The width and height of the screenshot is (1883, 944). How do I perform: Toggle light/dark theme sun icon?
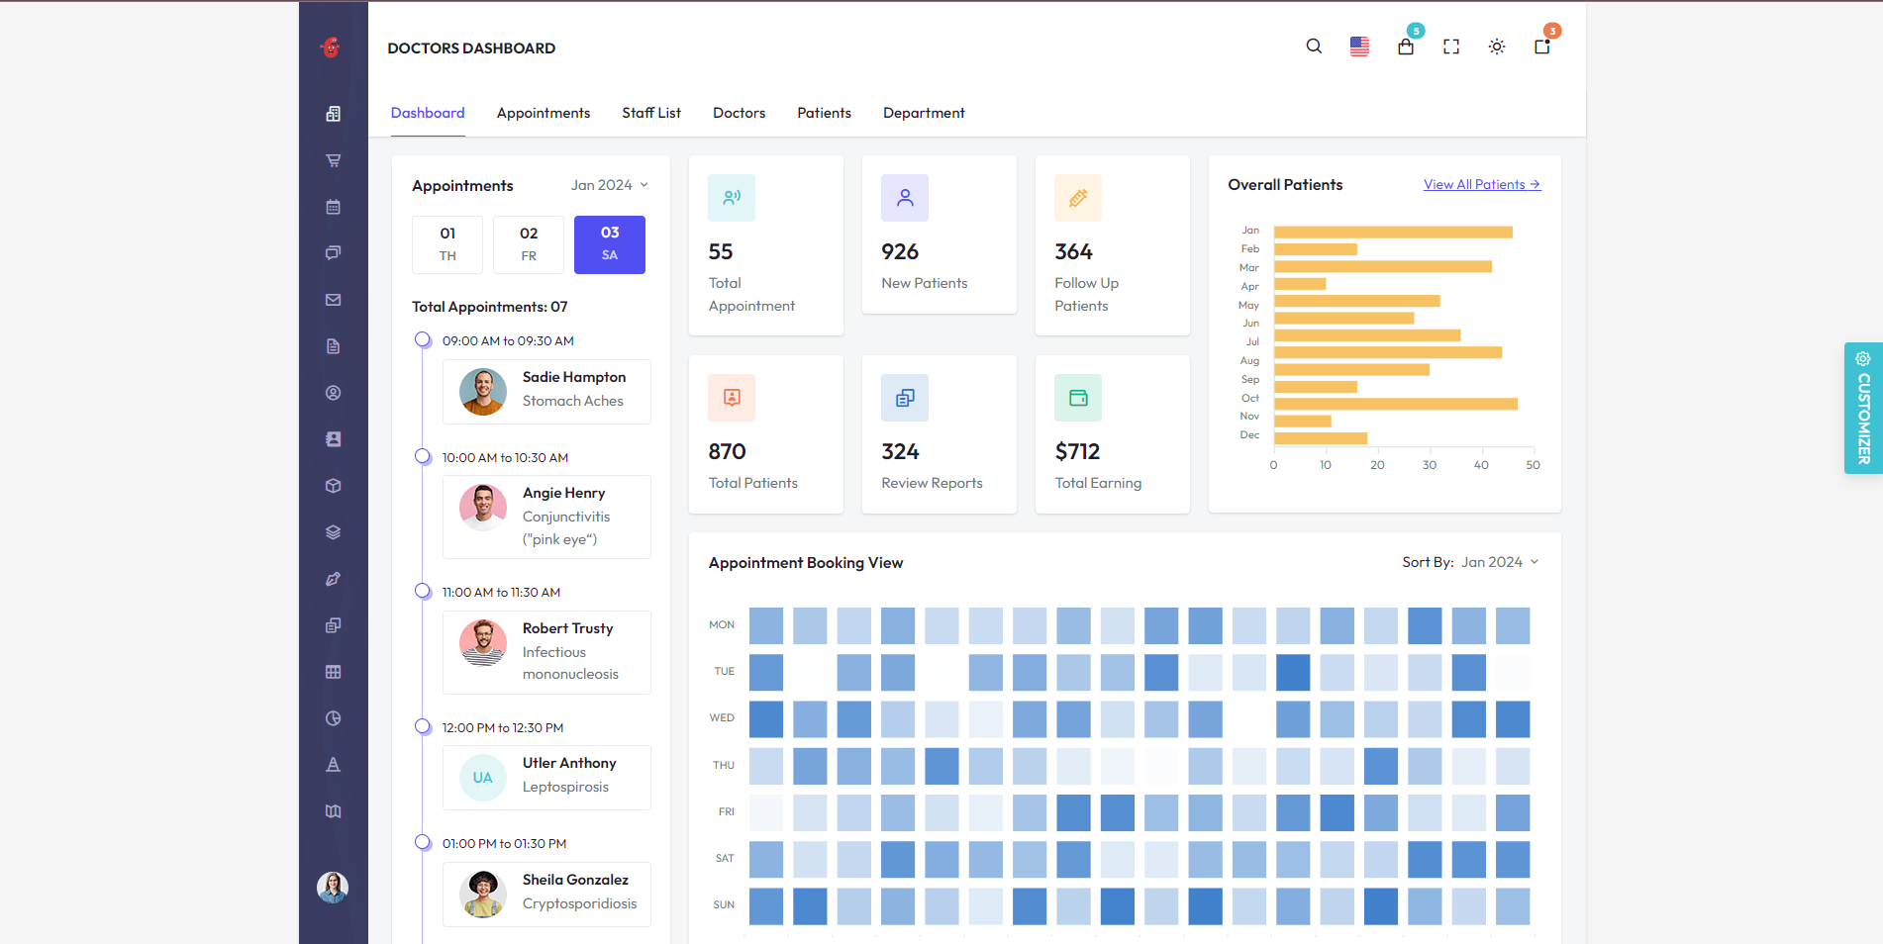pyautogui.click(x=1497, y=47)
